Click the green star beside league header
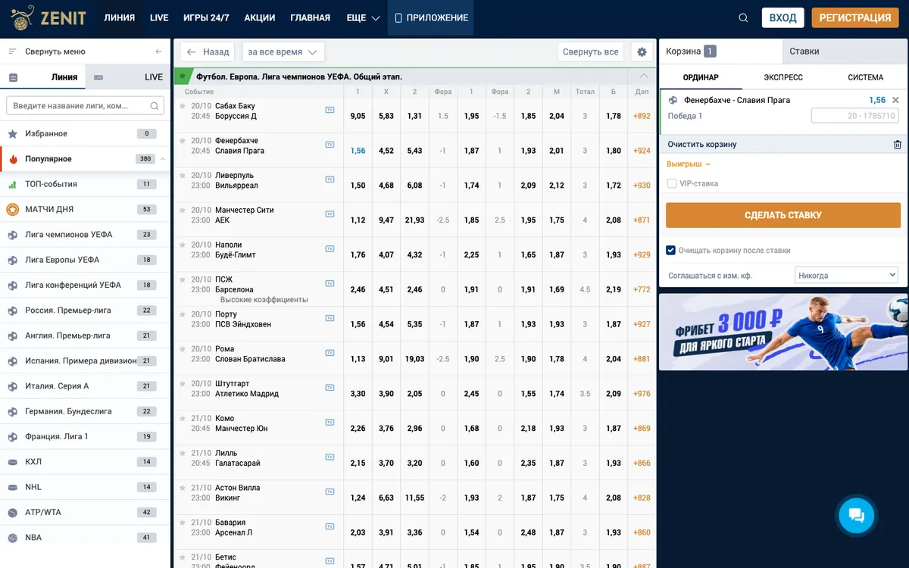This screenshot has width=909, height=568. click(x=182, y=76)
